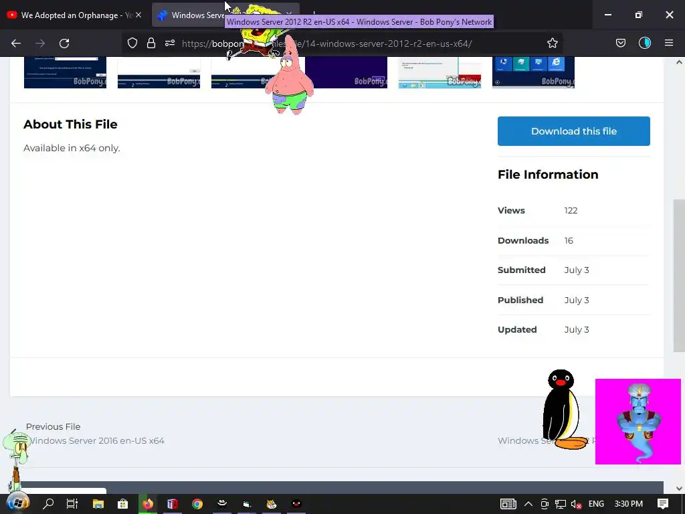The image size is (685, 514).
Task: Open the network tray icon
Action: click(561, 504)
